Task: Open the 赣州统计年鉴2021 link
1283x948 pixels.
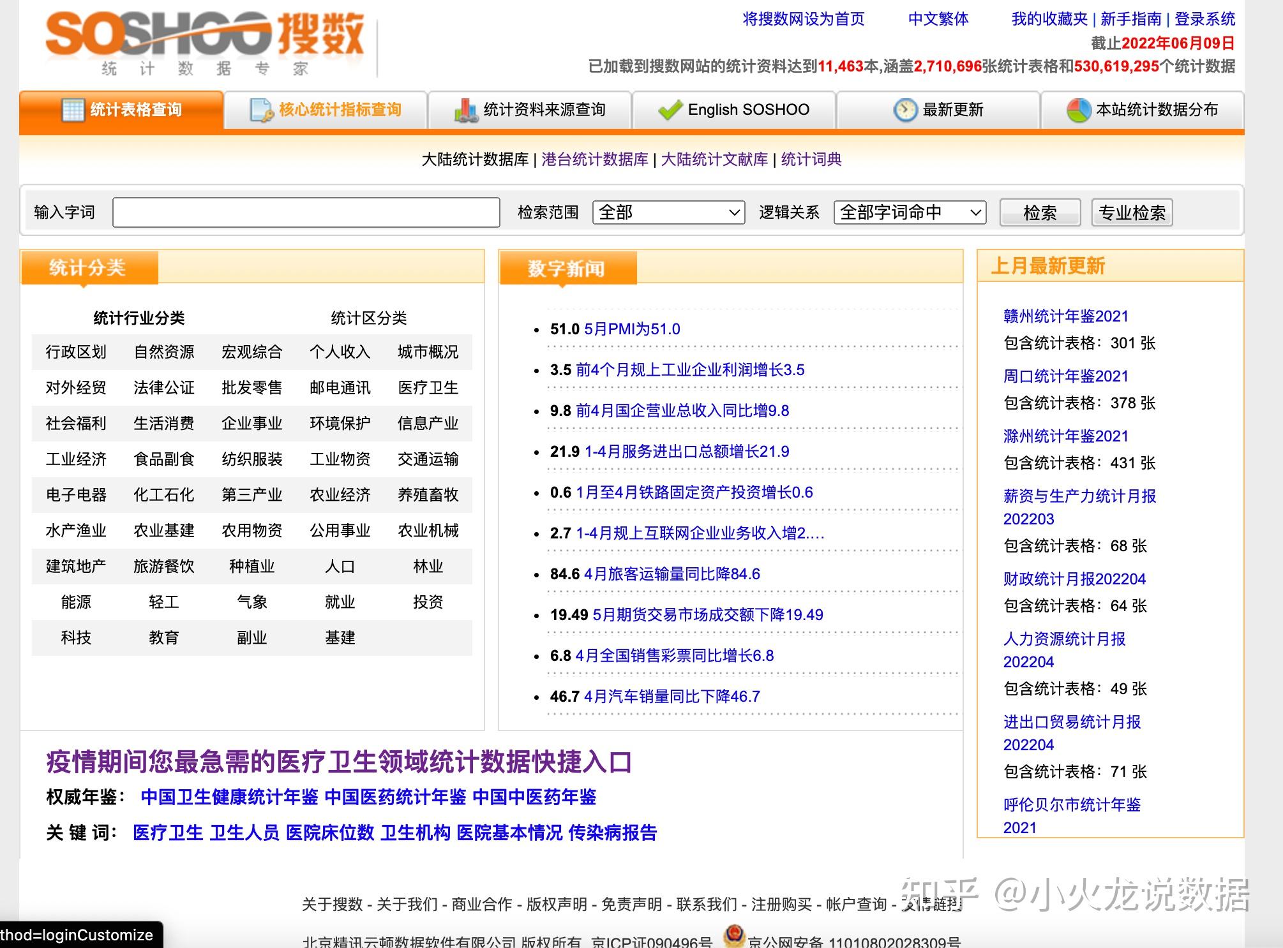Action: [1066, 316]
